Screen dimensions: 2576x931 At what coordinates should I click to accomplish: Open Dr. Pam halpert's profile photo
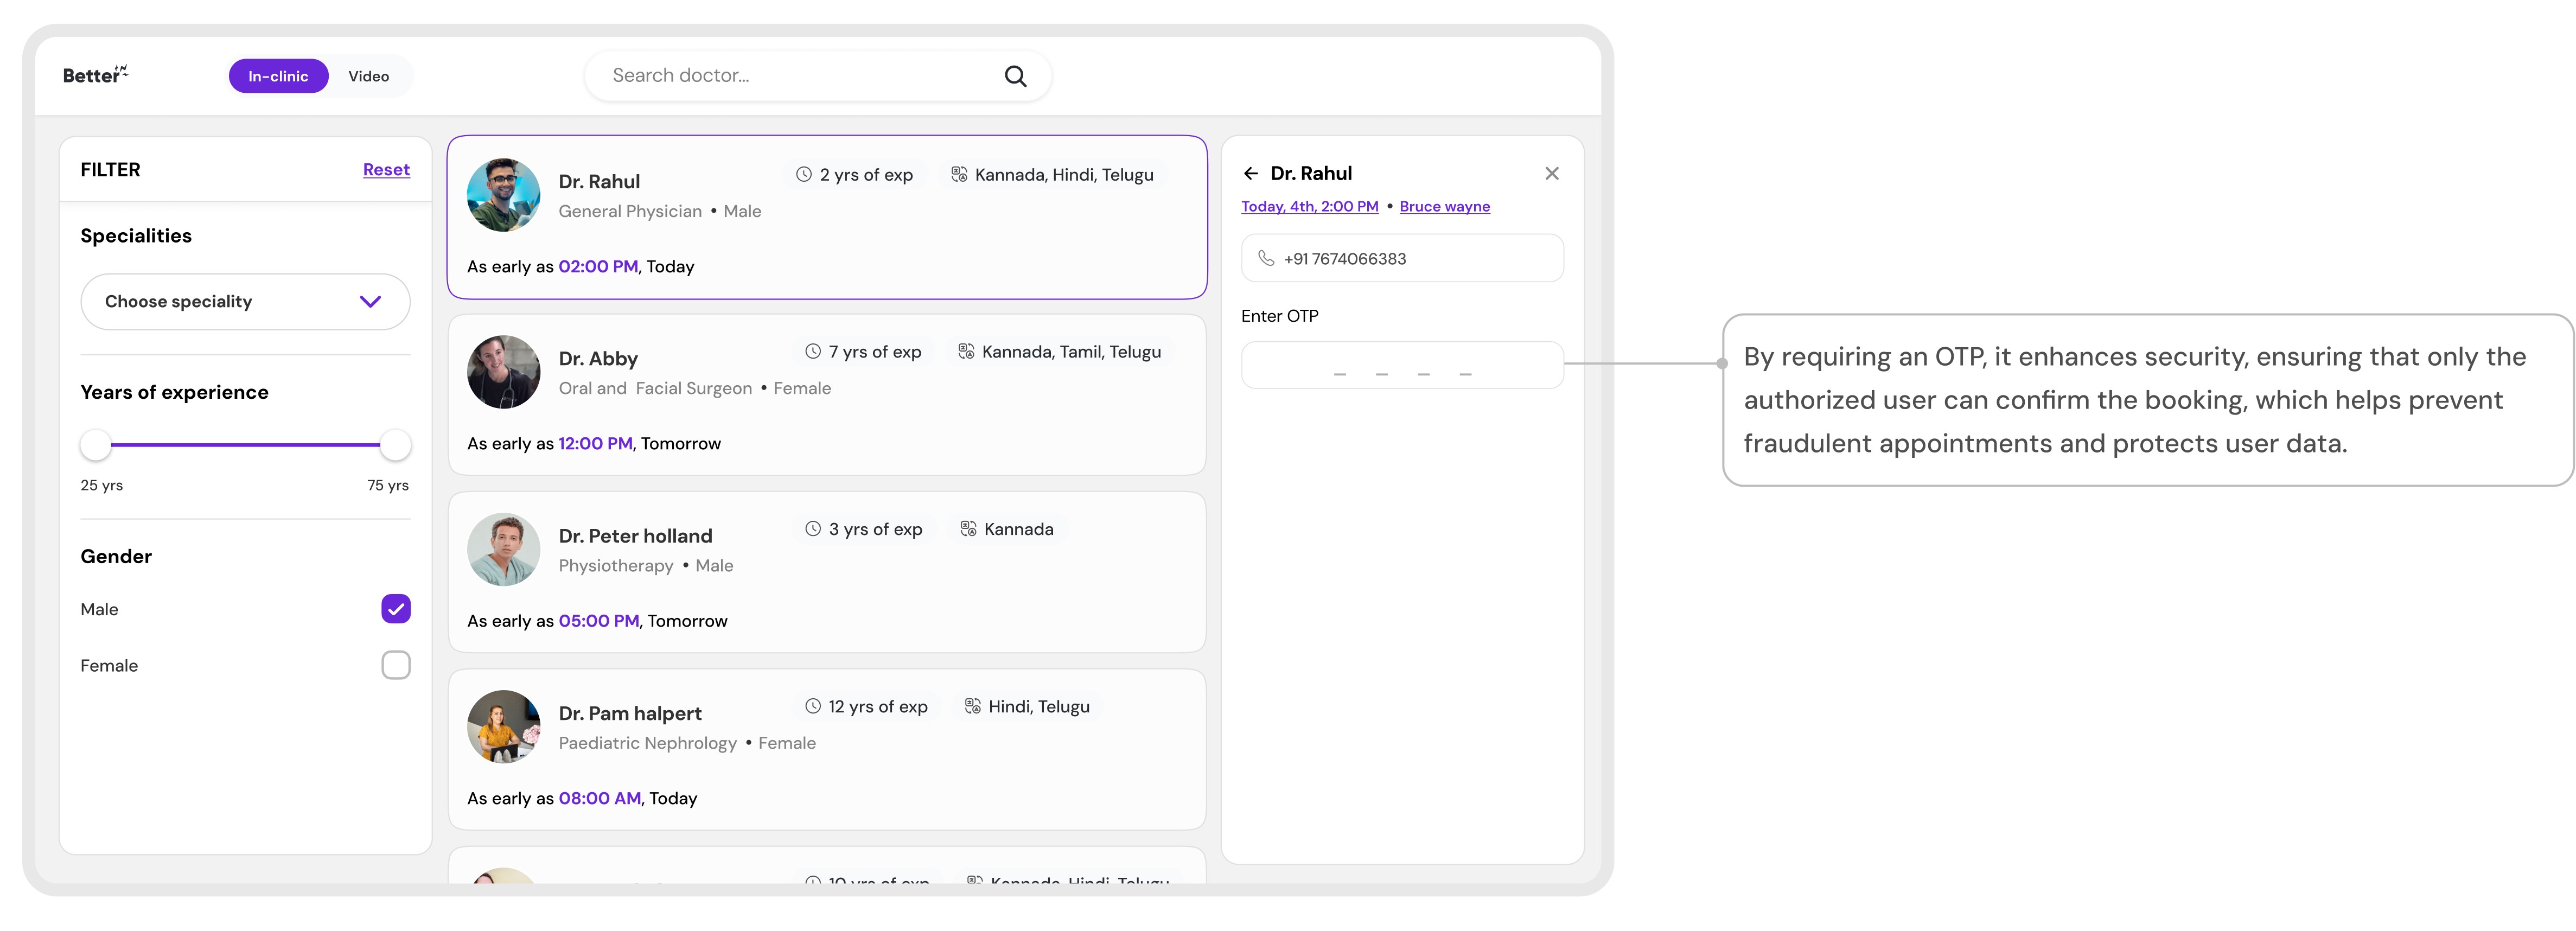504,727
